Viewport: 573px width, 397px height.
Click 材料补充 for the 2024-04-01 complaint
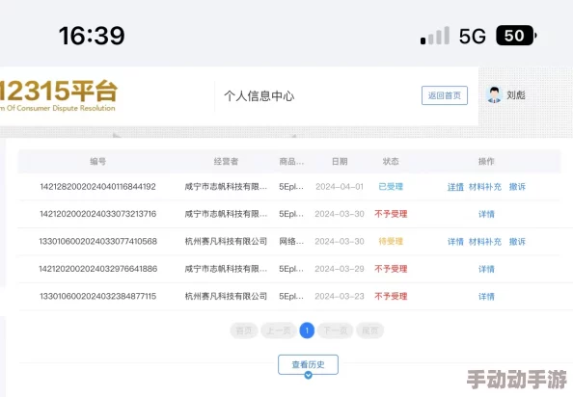tap(485, 187)
